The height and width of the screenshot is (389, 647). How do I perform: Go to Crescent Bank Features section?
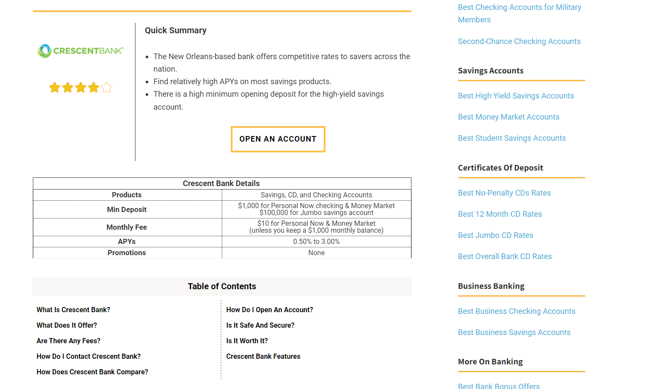click(263, 357)
